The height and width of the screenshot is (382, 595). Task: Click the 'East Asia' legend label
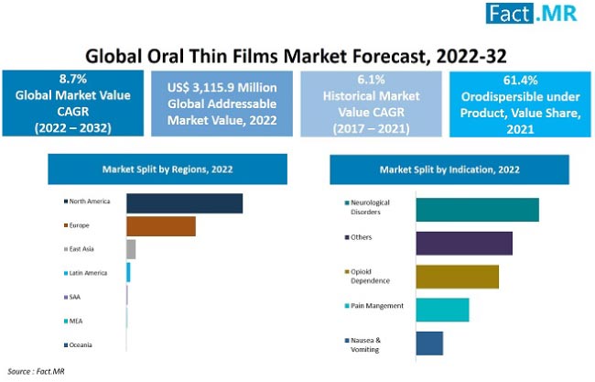(81, 249)
